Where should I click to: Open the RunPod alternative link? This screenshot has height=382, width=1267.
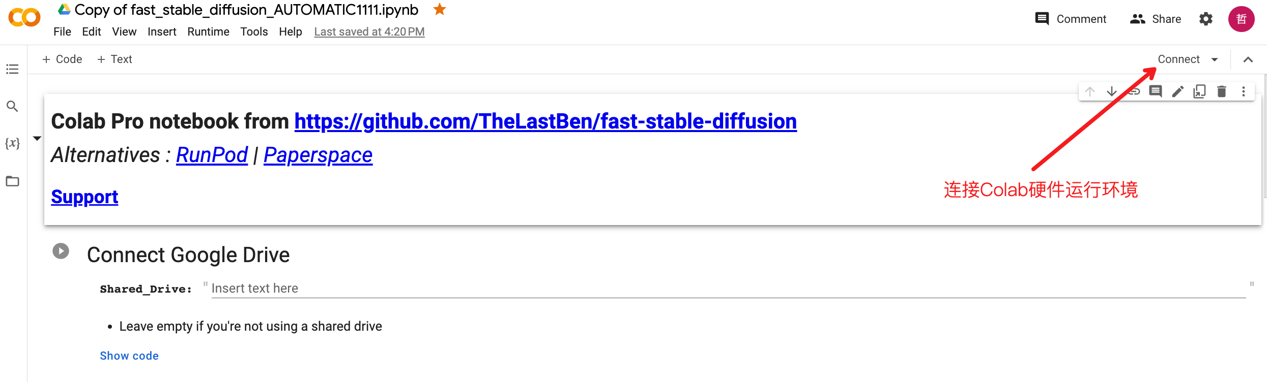click(x=212, y=155)
